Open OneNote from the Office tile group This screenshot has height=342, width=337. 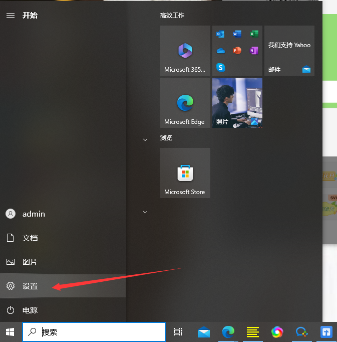point(253,51)
